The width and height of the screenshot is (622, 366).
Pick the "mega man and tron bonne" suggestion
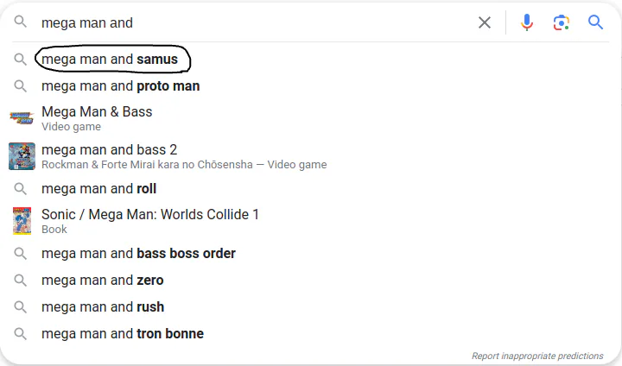pos(123,333)
